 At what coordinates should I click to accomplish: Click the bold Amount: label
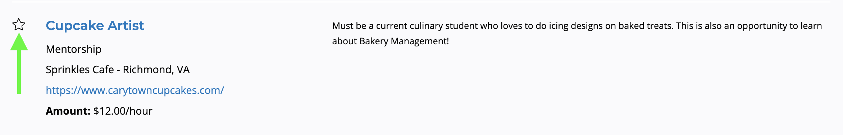(68, 111)
